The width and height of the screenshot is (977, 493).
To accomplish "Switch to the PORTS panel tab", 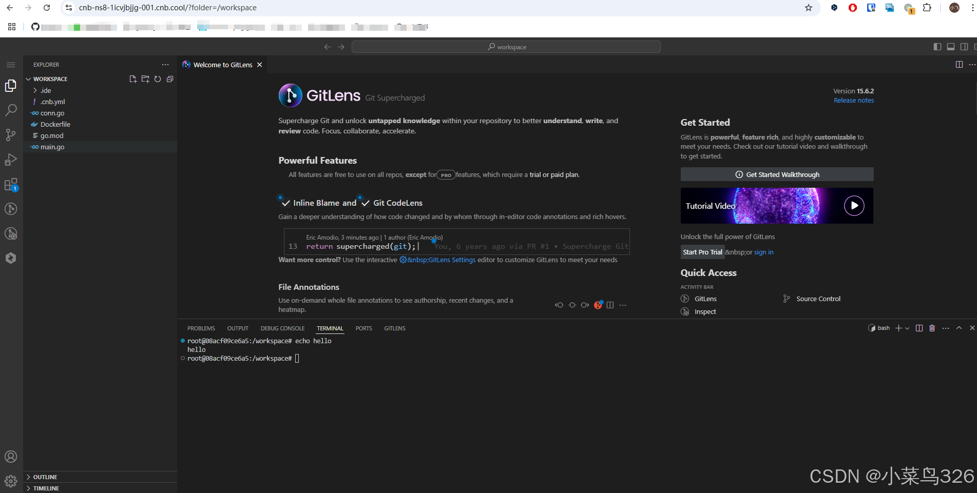I will click(x=363, y=328).
